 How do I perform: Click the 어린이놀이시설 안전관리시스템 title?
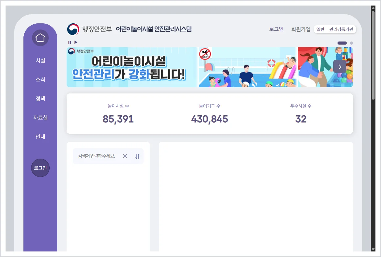click(x=154, y=29)
